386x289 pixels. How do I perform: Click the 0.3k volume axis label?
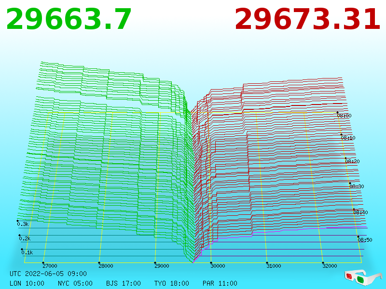(x=23, y=224)
